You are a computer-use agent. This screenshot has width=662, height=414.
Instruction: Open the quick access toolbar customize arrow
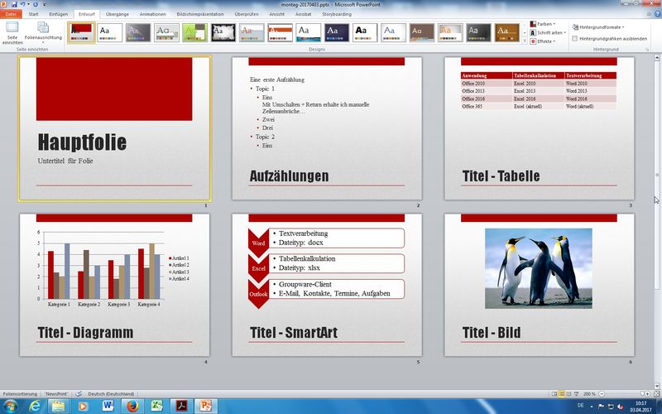[44, 5]
